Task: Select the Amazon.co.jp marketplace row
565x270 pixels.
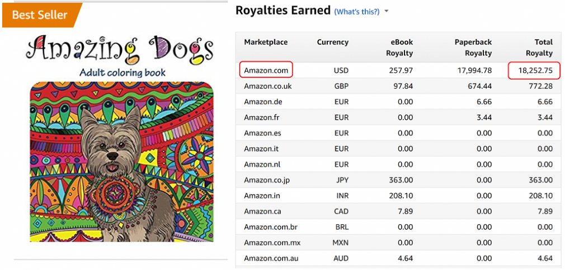Action: [x=398, y=180]
